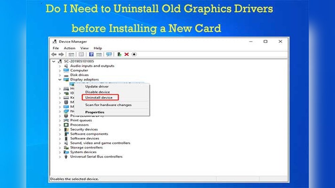The image size is (335, 188).
Task: Collapse the Display adaptors category
Action: [x=60, y=79]
